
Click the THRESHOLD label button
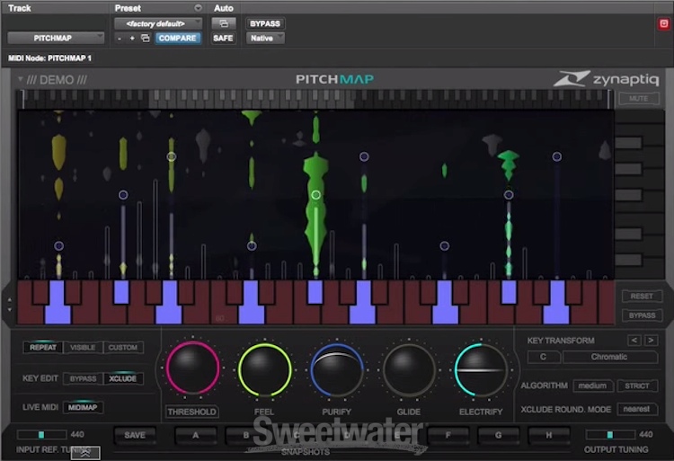pos(191,412)
